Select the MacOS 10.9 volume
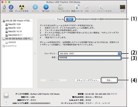Image resolution: width=138 pixels, height=107 pixels. [x=17, y=28]
